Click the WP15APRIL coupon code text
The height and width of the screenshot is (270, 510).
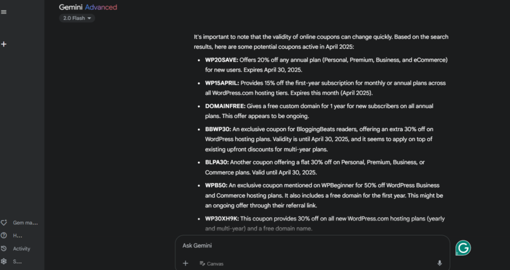point(222,83)
